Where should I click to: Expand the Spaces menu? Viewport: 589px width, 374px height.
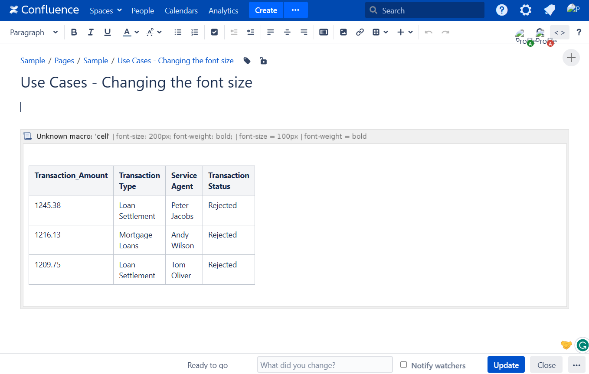(x=105, y=10)
